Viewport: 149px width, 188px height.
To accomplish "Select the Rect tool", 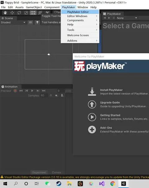I will [x=33, y=13].
